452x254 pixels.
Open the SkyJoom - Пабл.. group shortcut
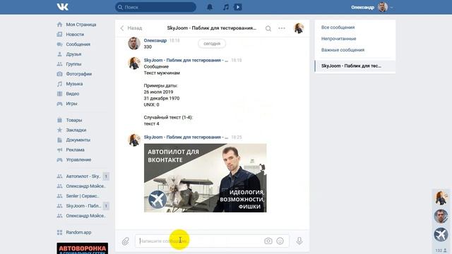click(x=83, y=206)
